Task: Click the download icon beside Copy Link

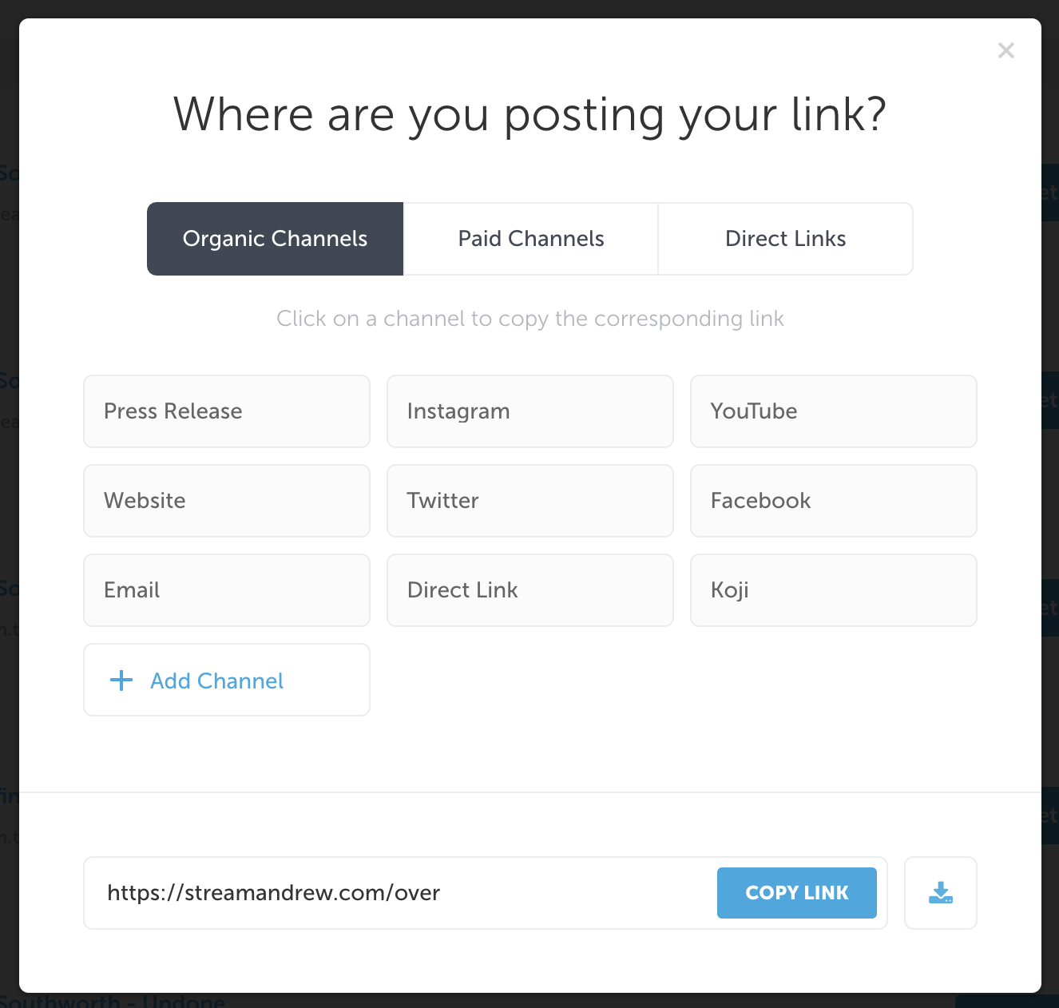Action: 941,893
